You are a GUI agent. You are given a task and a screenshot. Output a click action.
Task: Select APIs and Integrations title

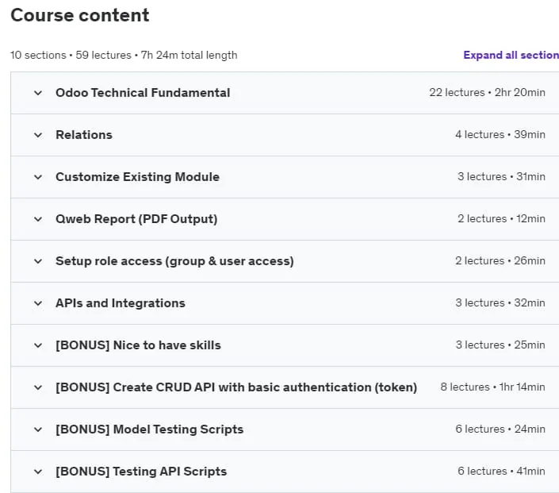click(x=121, y=303)
